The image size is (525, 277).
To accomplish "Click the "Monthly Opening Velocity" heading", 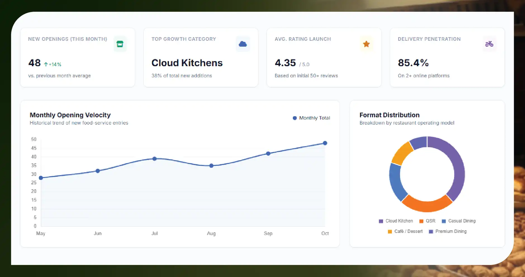I will (70, 115).
